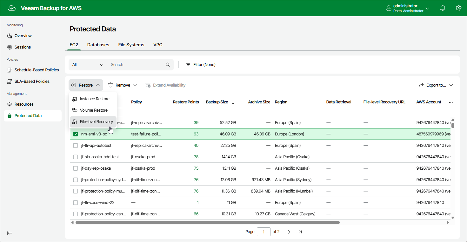Check the jf-day-rep-osaka row checkbox

(x=76, y=168)
